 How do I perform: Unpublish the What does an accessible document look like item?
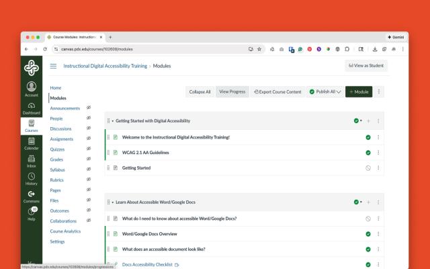pos(368,249)
